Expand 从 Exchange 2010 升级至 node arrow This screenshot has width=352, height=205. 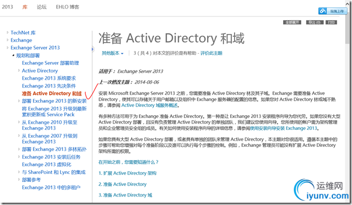(x=19, y=122)
